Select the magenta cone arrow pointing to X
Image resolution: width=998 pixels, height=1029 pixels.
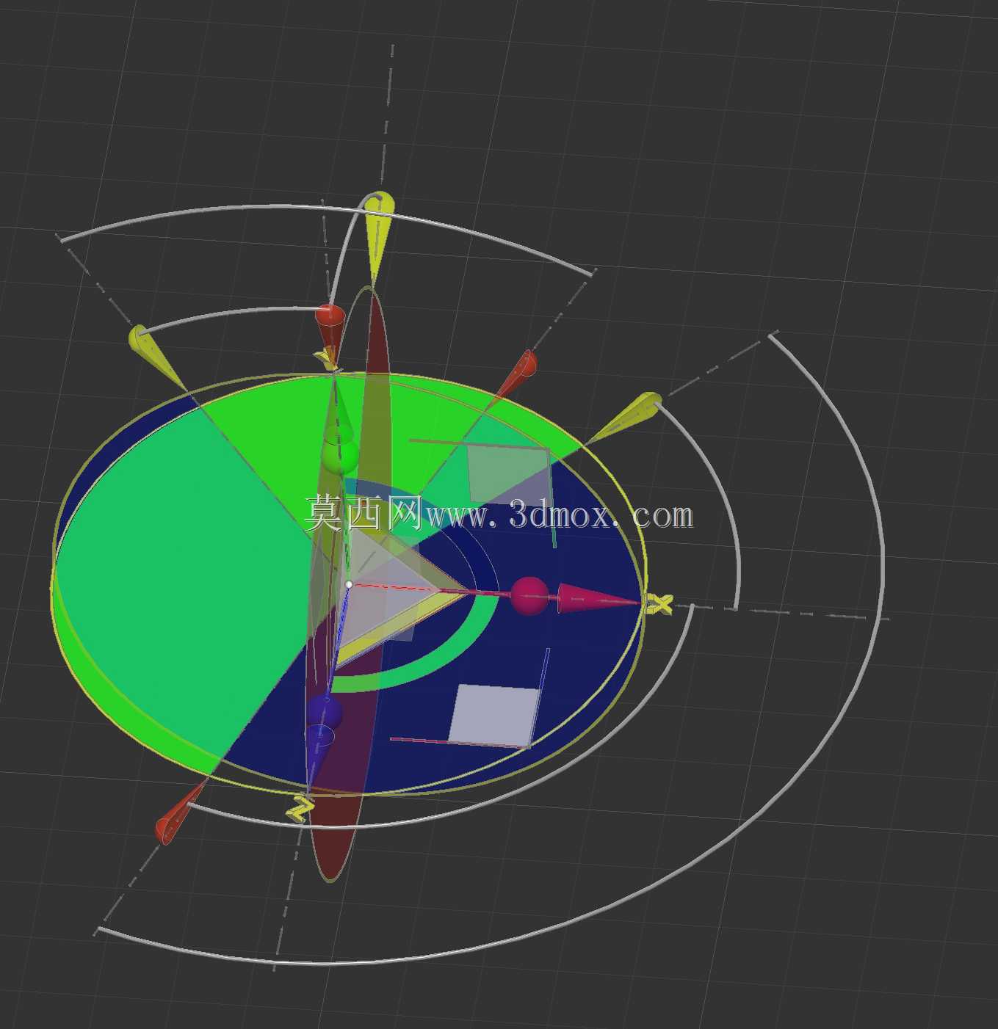(599, 599)
